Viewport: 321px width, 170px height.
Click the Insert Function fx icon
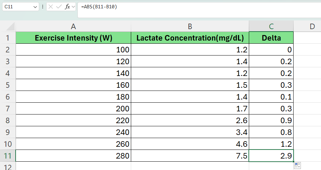pos(67,7)
